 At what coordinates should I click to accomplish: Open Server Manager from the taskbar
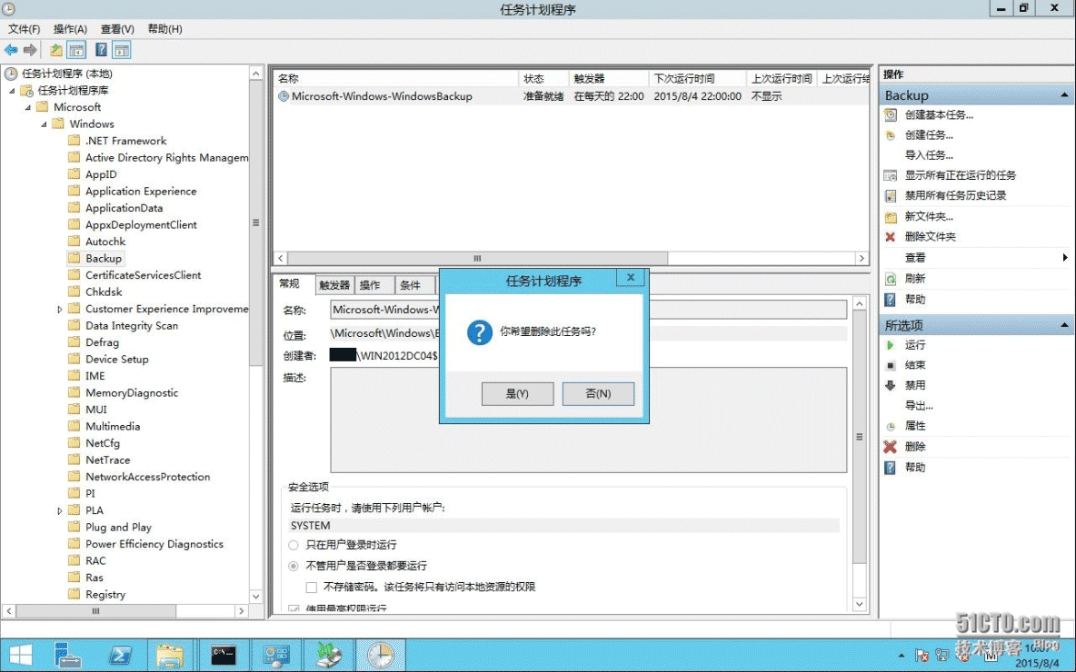[x=68, y=655]
